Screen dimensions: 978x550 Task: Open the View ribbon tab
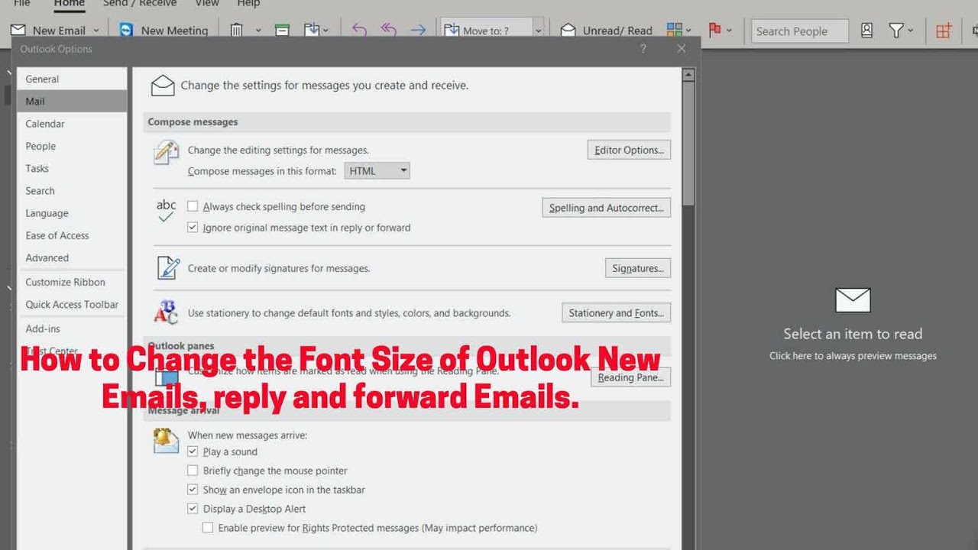pyautogui.click(x=207, y=4)
